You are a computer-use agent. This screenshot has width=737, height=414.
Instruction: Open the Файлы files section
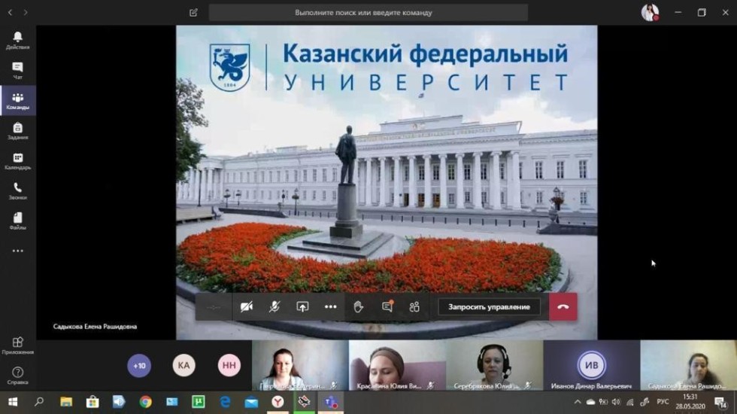18,221
